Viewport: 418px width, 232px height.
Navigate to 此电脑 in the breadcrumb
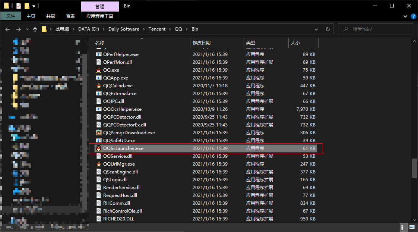coord(62,29)
